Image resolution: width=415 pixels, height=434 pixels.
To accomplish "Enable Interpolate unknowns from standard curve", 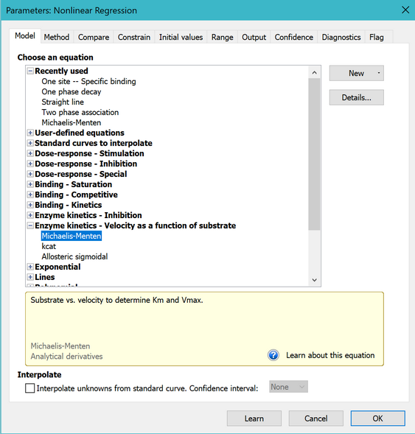I will [x=30, y=388].
